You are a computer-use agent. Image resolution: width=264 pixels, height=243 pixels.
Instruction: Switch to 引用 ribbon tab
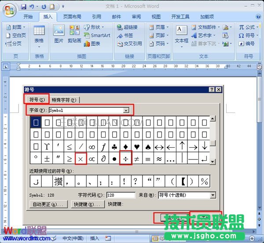tap(97, 17)
